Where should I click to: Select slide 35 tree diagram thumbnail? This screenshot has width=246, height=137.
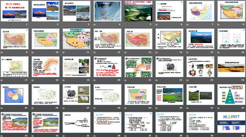pyautogui.click(x=76, y=122)
